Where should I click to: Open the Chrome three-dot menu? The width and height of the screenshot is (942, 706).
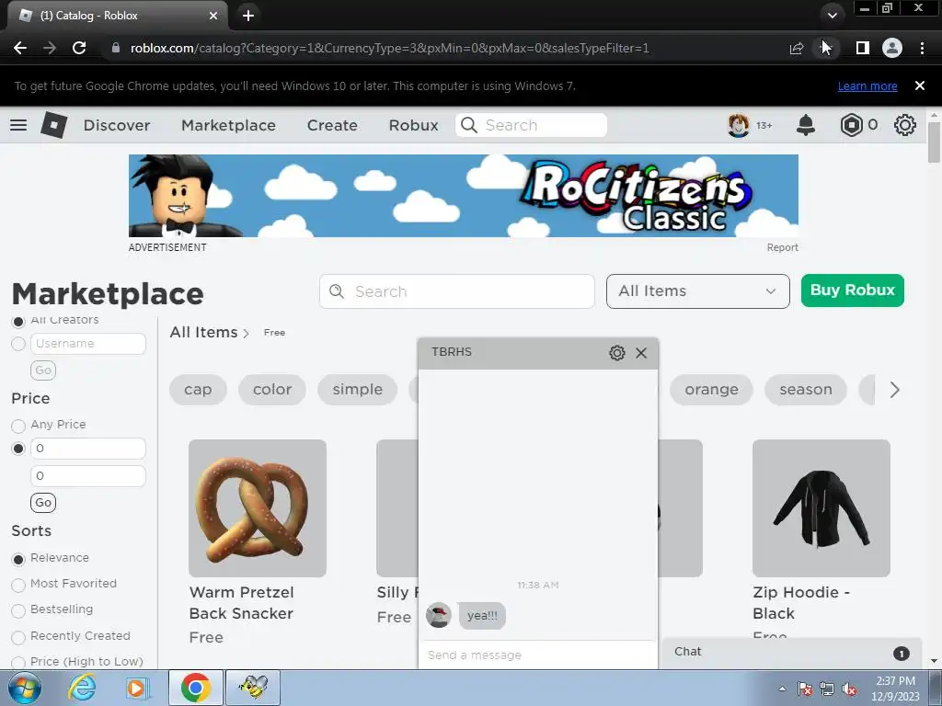tap(922, 48)
